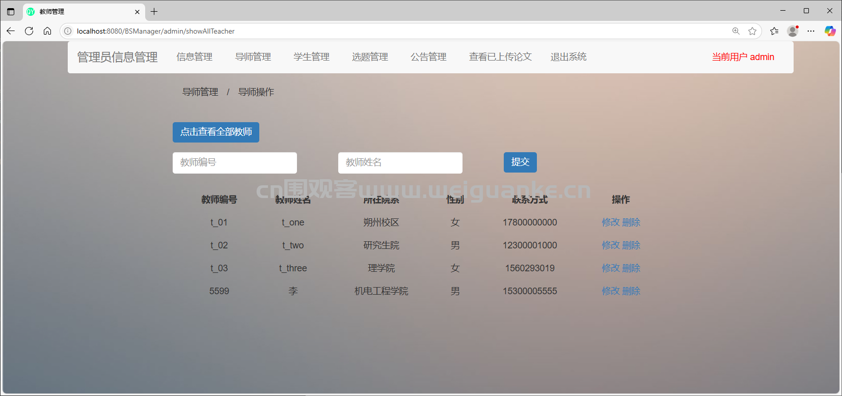Click 修改 for teacher t_01
Viewport: 842px width, 396px height.
point(611,222)
